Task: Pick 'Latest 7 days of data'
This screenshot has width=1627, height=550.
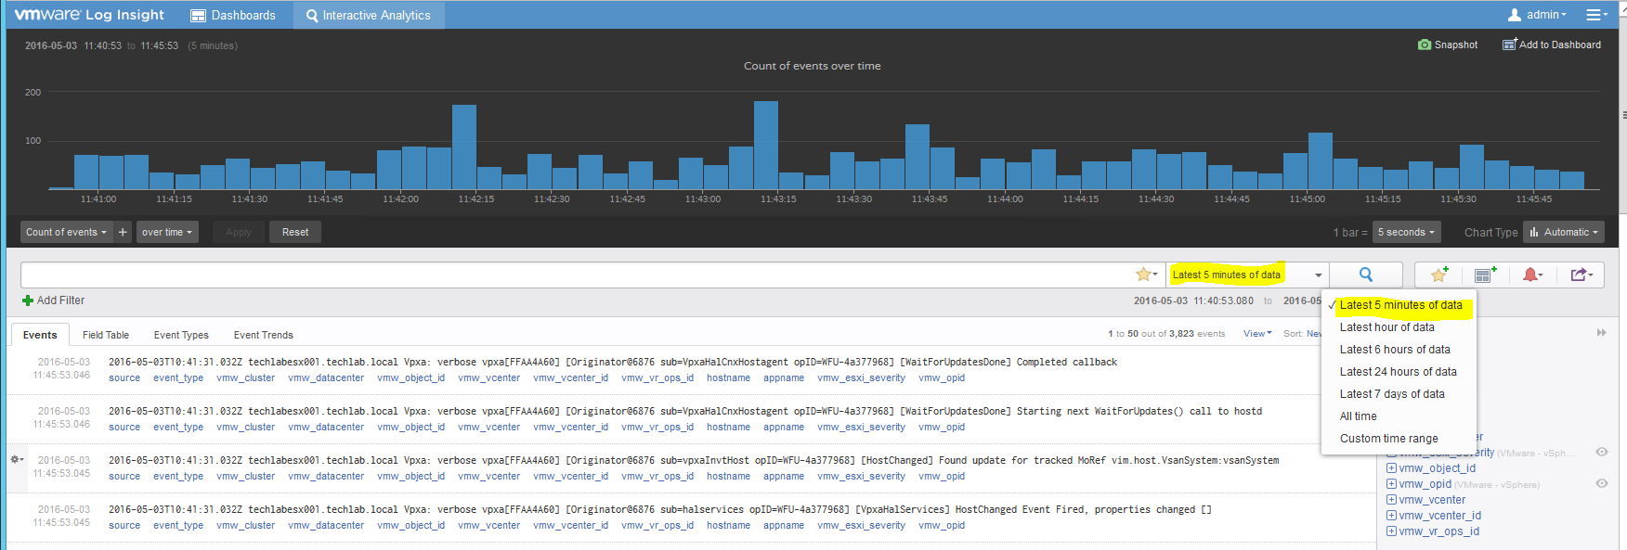Action: click(1392, 394)
